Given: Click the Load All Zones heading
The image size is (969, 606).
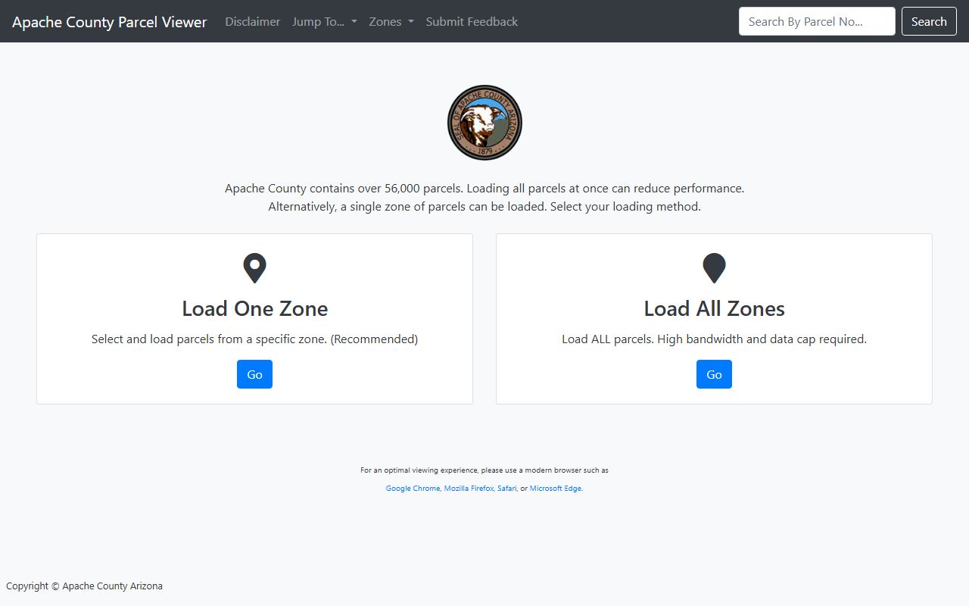Looking at the screenshot, I should point(714,309).
